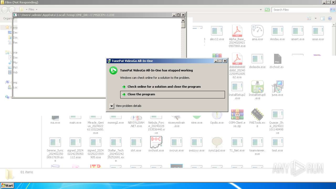The width and height of the screenshot is (336, 189).
Task: Select the Alpha_Base PDF file icon
Action: click(237, 31)
